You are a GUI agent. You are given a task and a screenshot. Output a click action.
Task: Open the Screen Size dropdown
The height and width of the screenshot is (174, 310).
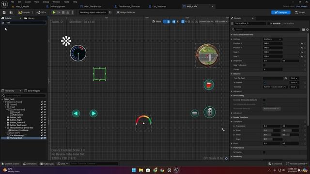[205, 22]
